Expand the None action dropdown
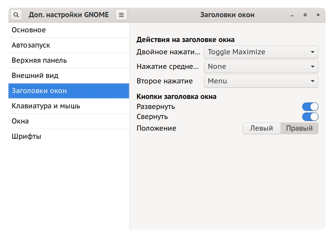334x239 pixels. click(x=261, y=67)
